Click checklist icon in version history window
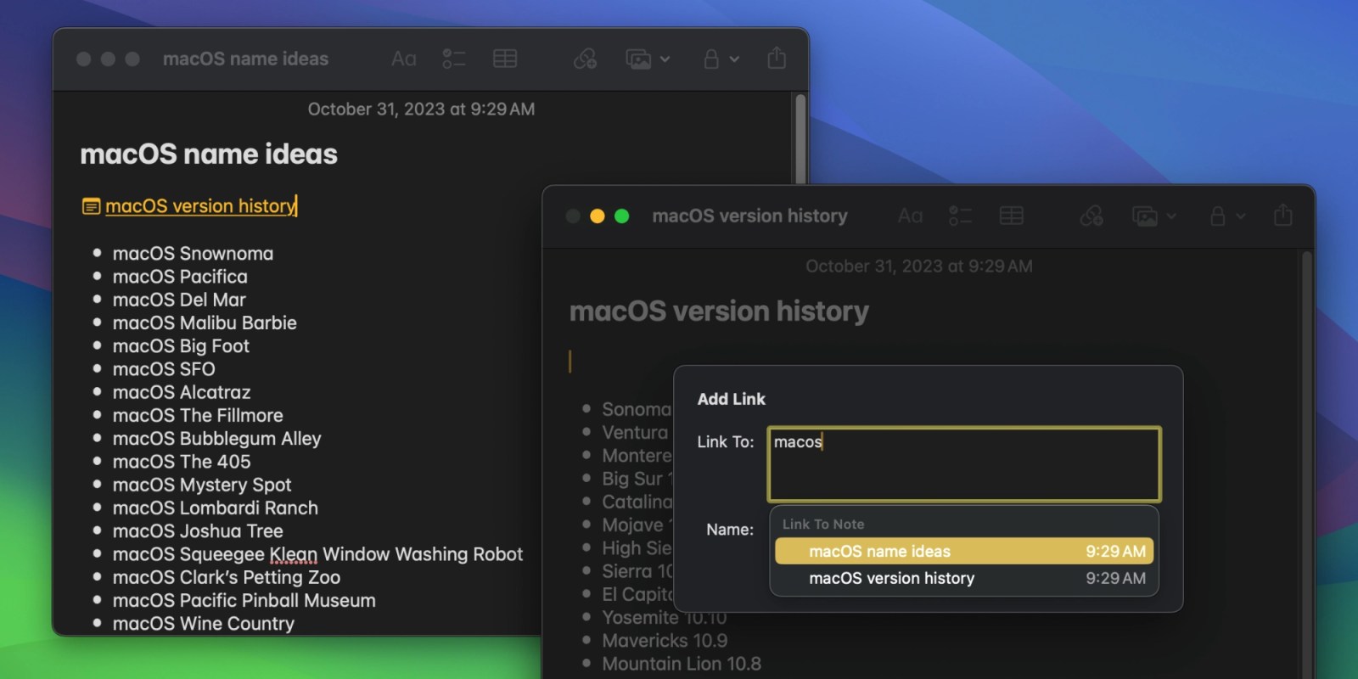The width and height of the screenshot is (1358, 679). (961, 216)
